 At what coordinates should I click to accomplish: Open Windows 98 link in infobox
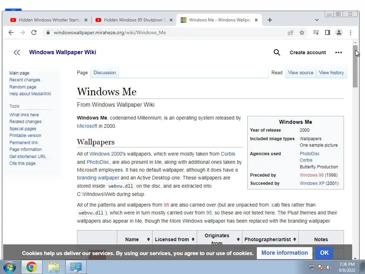[312, 175]
